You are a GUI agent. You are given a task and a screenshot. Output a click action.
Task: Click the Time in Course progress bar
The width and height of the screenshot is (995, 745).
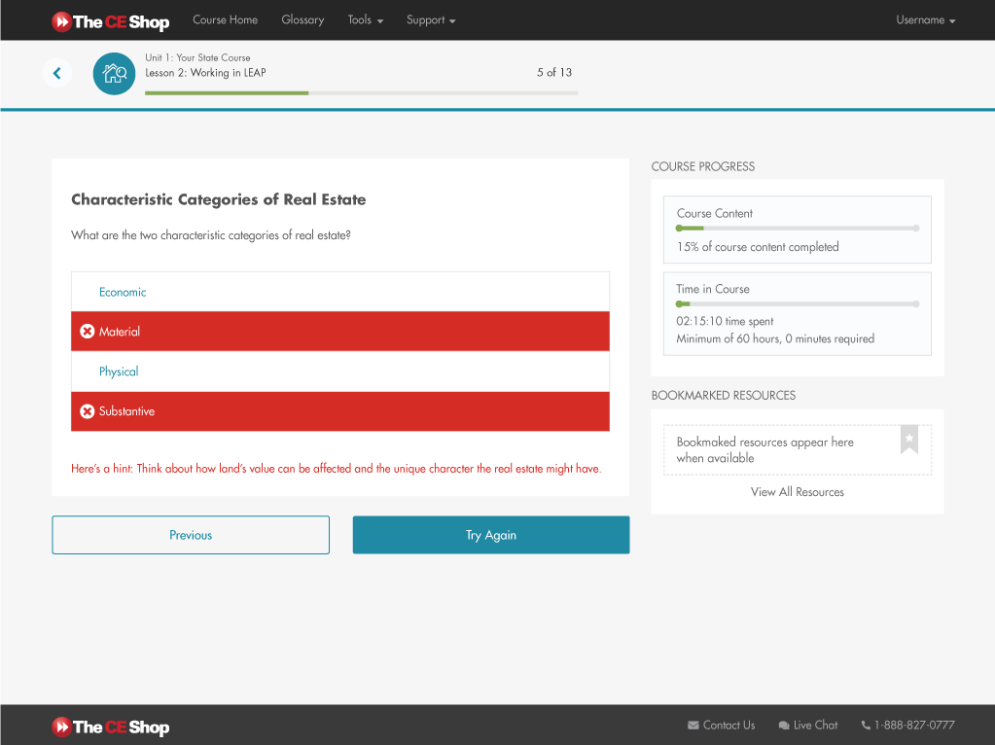(797, 304)
